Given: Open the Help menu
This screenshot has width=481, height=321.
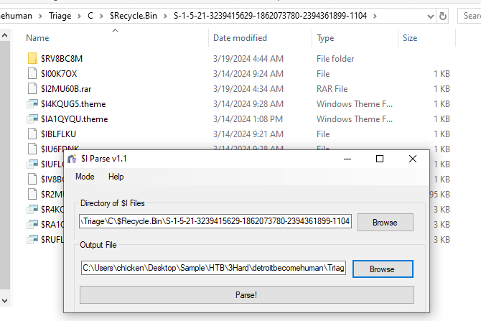Looking at the screenshot, I should [x=116, y=177].
